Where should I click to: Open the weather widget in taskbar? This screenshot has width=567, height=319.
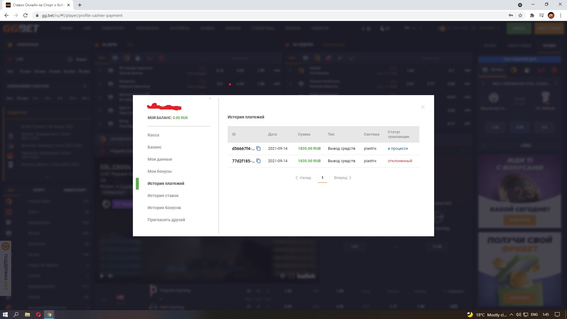click(x=487, y=315)
